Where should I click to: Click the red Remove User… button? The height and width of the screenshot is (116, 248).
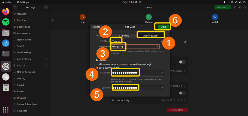coord(177,110)
